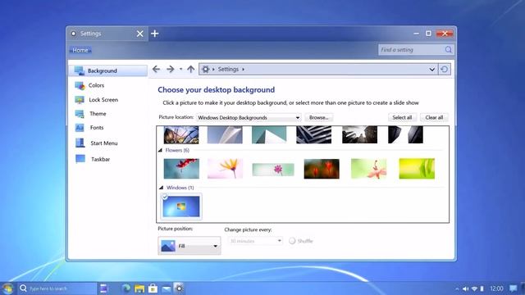Select the yellow-orange flower wallpaper
This screenshot has width=525, height=295.
pos(225,169)
